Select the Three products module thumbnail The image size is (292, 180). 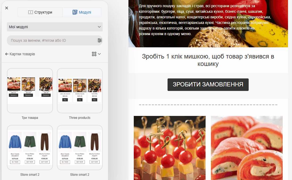[80, 91]
